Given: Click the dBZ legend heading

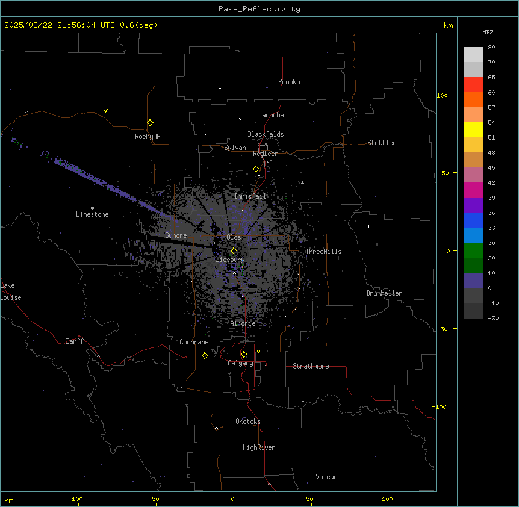Looking at the screenshot, I should [488, 32].
